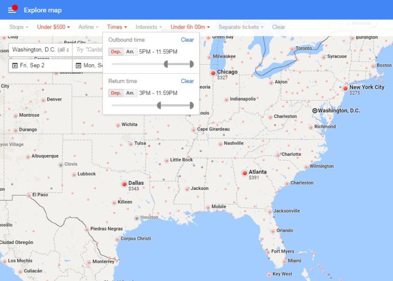393x281 pixels.
Task: Click the Return time slider right handle
Action: 192,105
